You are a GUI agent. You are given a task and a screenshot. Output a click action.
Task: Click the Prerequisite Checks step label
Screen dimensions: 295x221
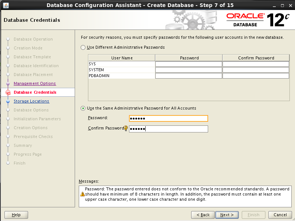(33, 137)
